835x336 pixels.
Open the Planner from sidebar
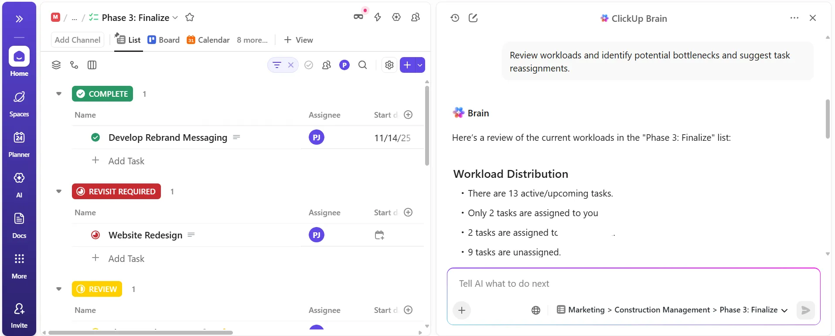[19, 145]
